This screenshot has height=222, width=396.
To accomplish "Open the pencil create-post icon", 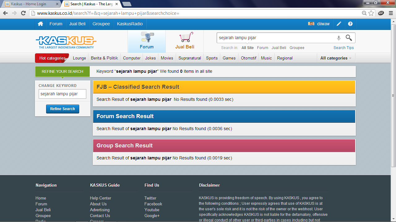I will 339,24.
